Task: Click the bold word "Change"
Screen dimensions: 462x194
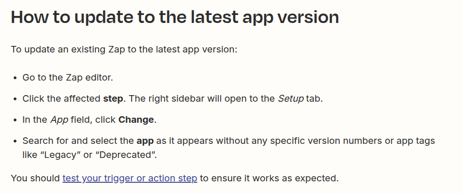Action: tap(136, 120)
